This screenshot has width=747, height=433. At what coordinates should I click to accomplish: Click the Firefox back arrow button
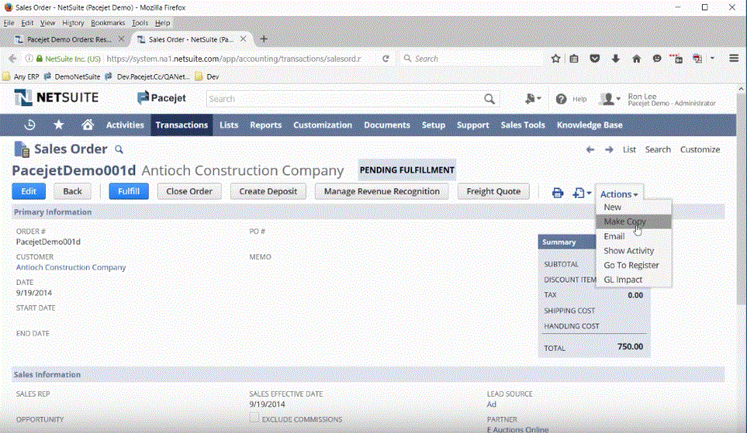12,59
